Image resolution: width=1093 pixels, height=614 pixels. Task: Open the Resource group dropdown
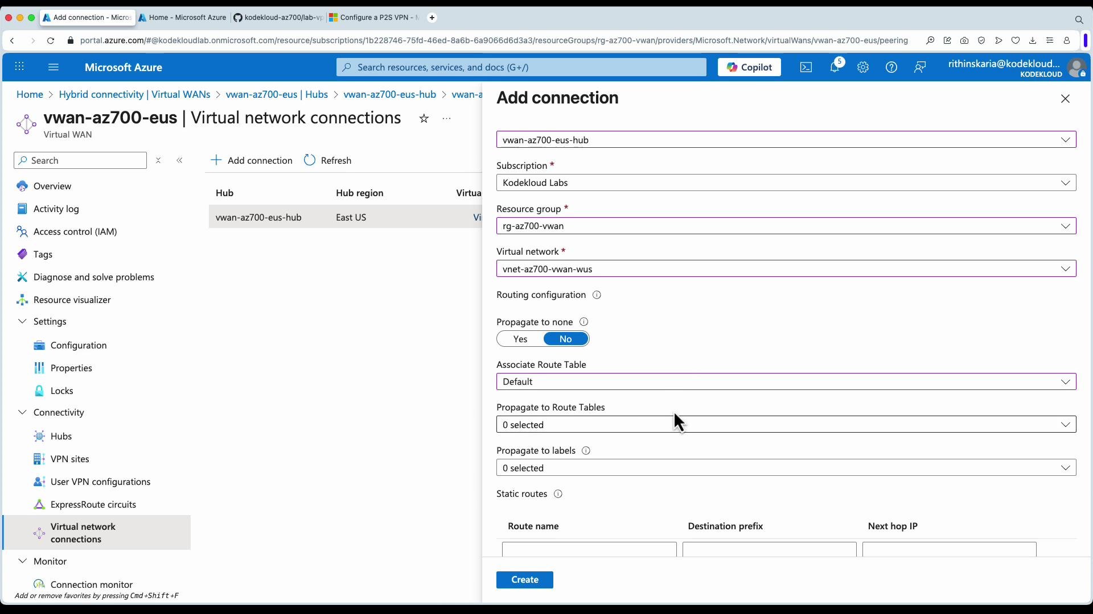tap(786, 226)
